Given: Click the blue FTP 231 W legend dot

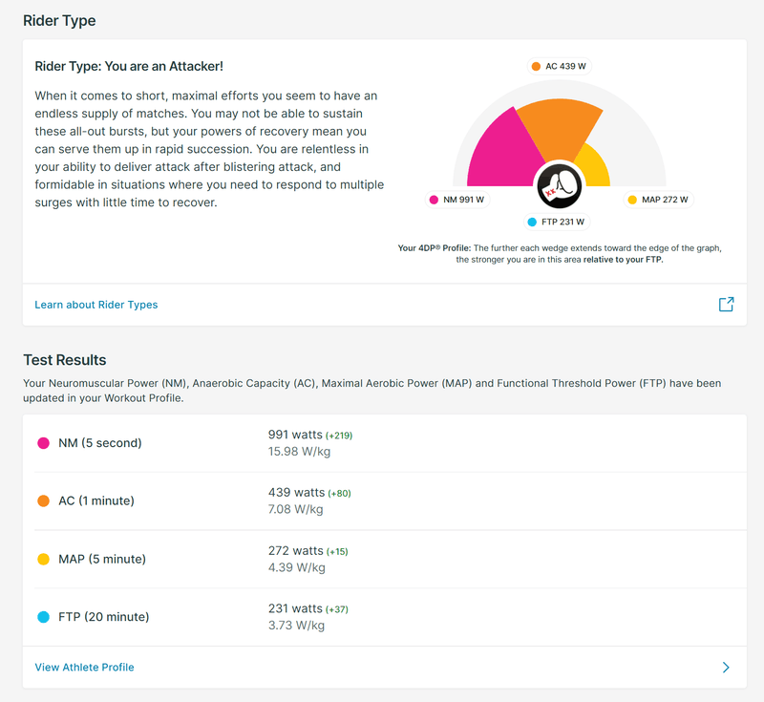Looking at the screenshot, I should pos(532,222).
